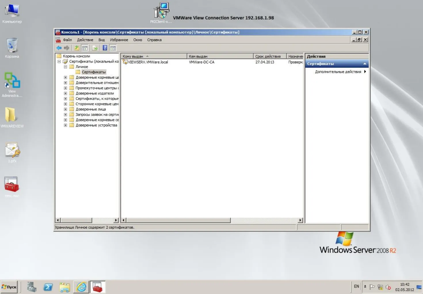Click the Export list toolbar icon

pos(95,48)
